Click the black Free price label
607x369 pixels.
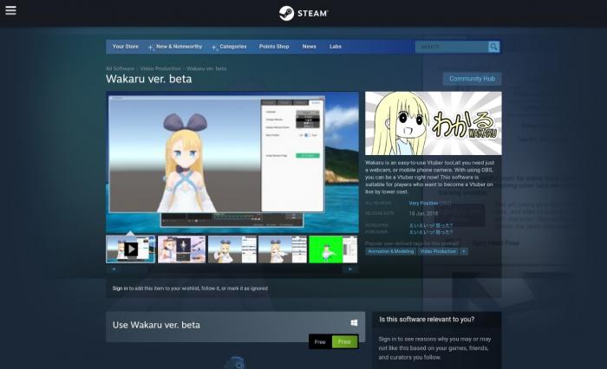[320, 342]
